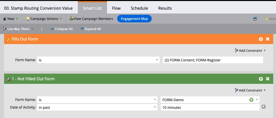The width and height of the screenshot is (276, 118).
Task: Open the View Campaign Members page
Action: (91, 19)
